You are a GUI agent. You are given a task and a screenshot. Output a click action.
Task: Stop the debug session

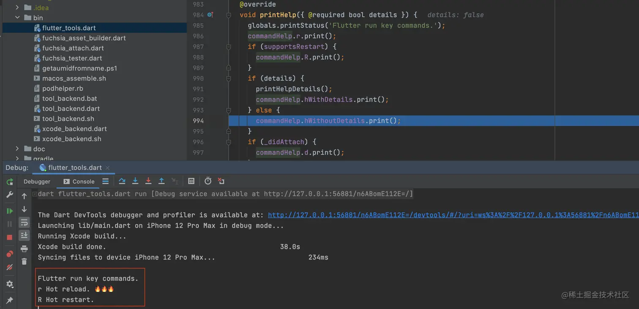click(x=10, y=238)
